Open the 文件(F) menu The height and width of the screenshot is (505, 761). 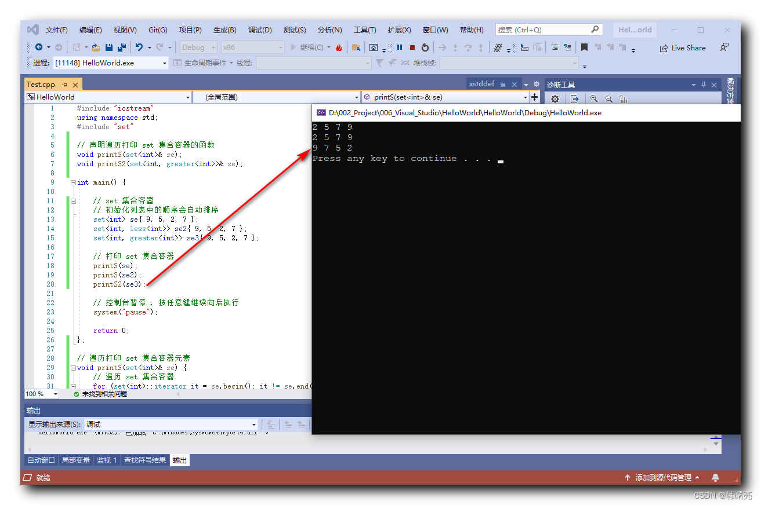(x=57, y=30)
